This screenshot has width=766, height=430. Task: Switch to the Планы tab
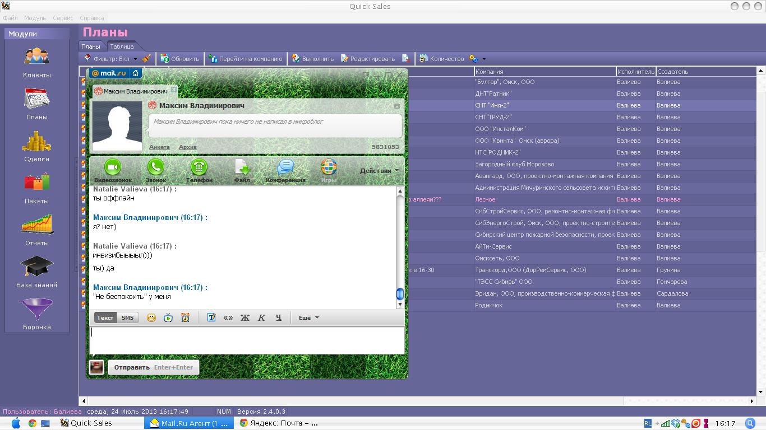coord(91,46)
